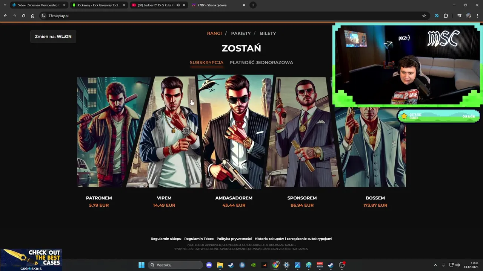Choose the PATRONEM rank card image
Image resolution: width=483 pixels, height=271 pixels.
(109, 132)
